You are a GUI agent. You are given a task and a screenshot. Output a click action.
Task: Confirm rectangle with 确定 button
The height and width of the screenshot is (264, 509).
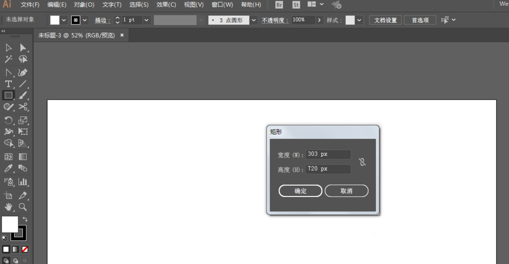[300, 191]
